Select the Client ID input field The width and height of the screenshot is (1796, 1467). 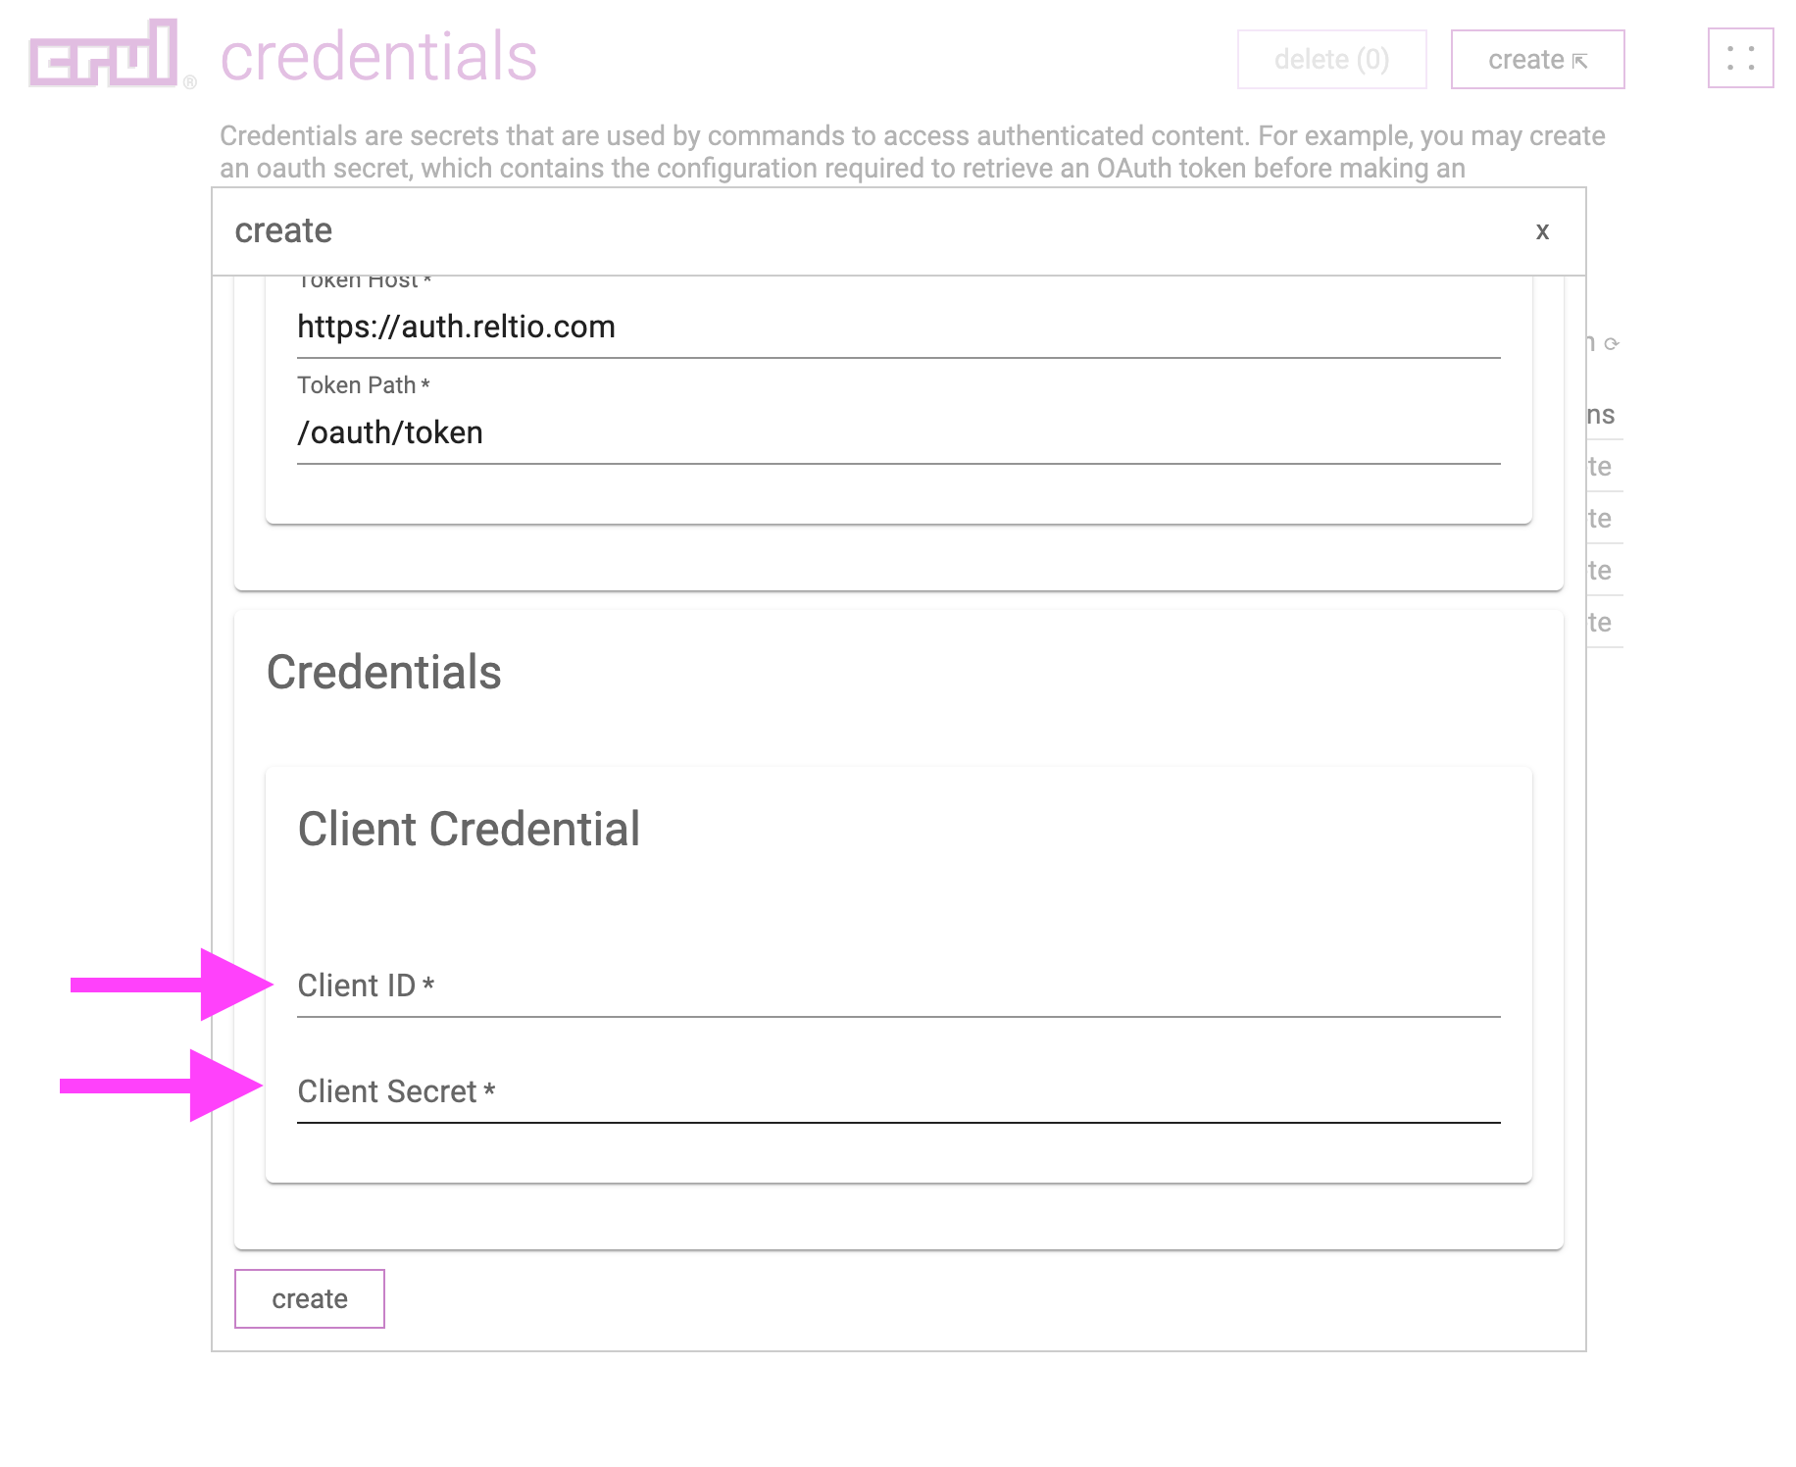pyautogui.click(x=898, y=986)
